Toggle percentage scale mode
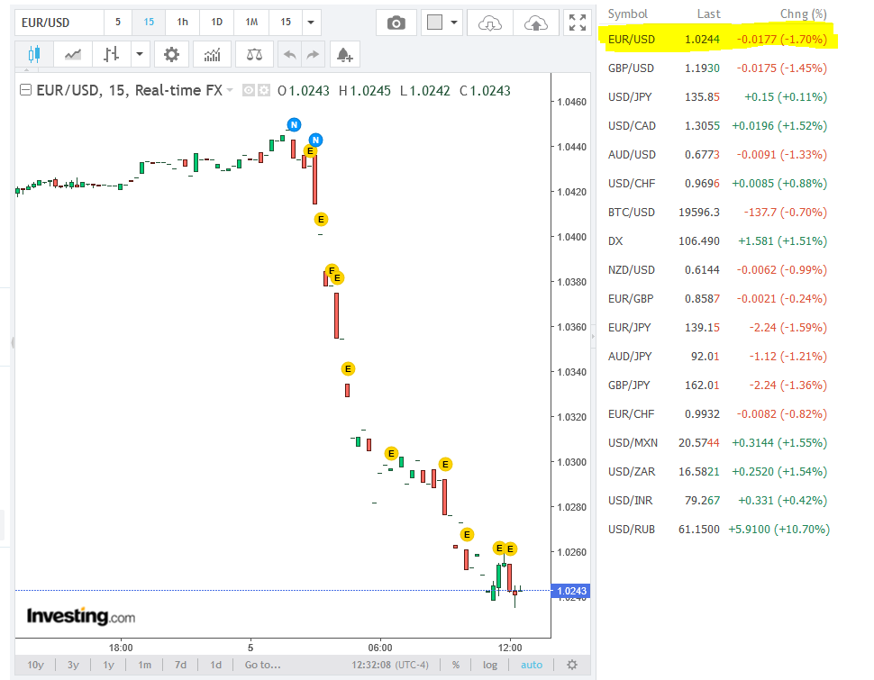Image resolution: width=874 pixels, height=680 pixels. coord(456,665)
